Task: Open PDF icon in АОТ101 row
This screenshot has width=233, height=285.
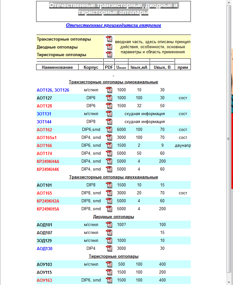Action: pos(109,185)
